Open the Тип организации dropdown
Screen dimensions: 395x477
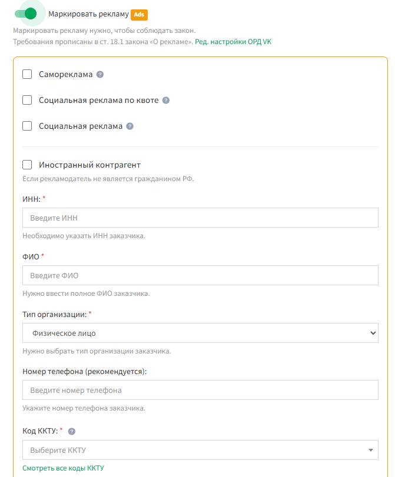[x=200, y=333]
